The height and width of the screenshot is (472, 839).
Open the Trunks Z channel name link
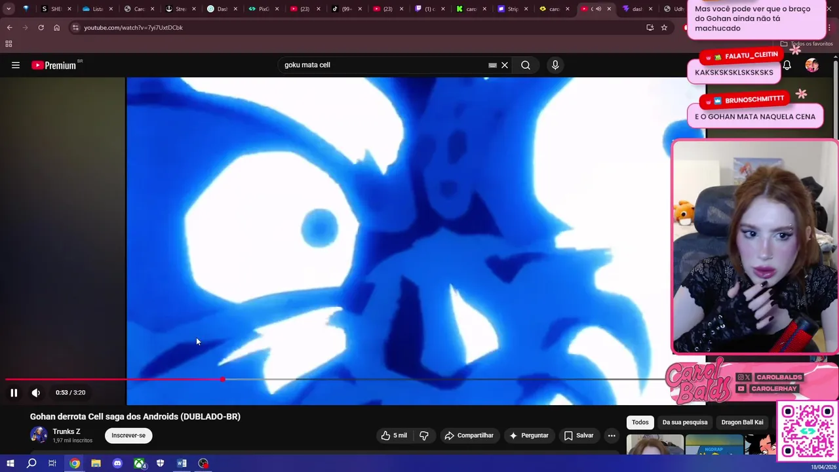66,431
